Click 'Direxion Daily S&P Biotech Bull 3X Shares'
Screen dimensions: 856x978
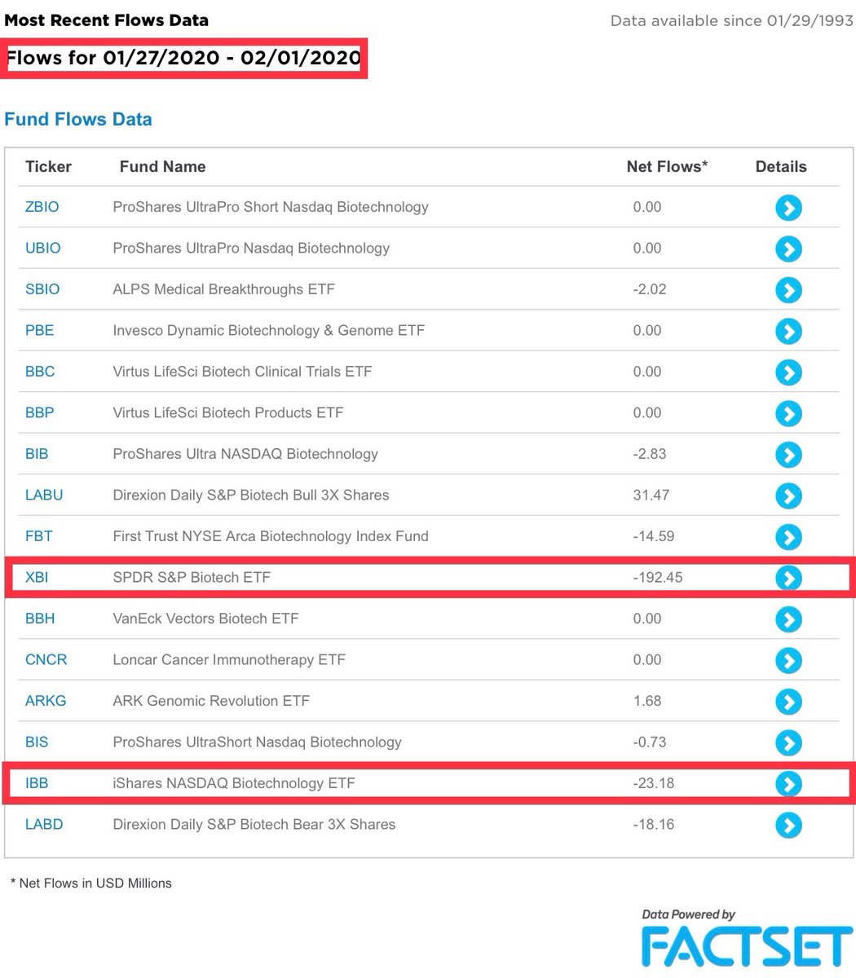251,495
